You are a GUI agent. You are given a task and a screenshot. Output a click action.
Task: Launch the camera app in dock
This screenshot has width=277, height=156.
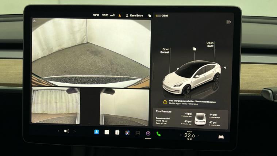148,133
